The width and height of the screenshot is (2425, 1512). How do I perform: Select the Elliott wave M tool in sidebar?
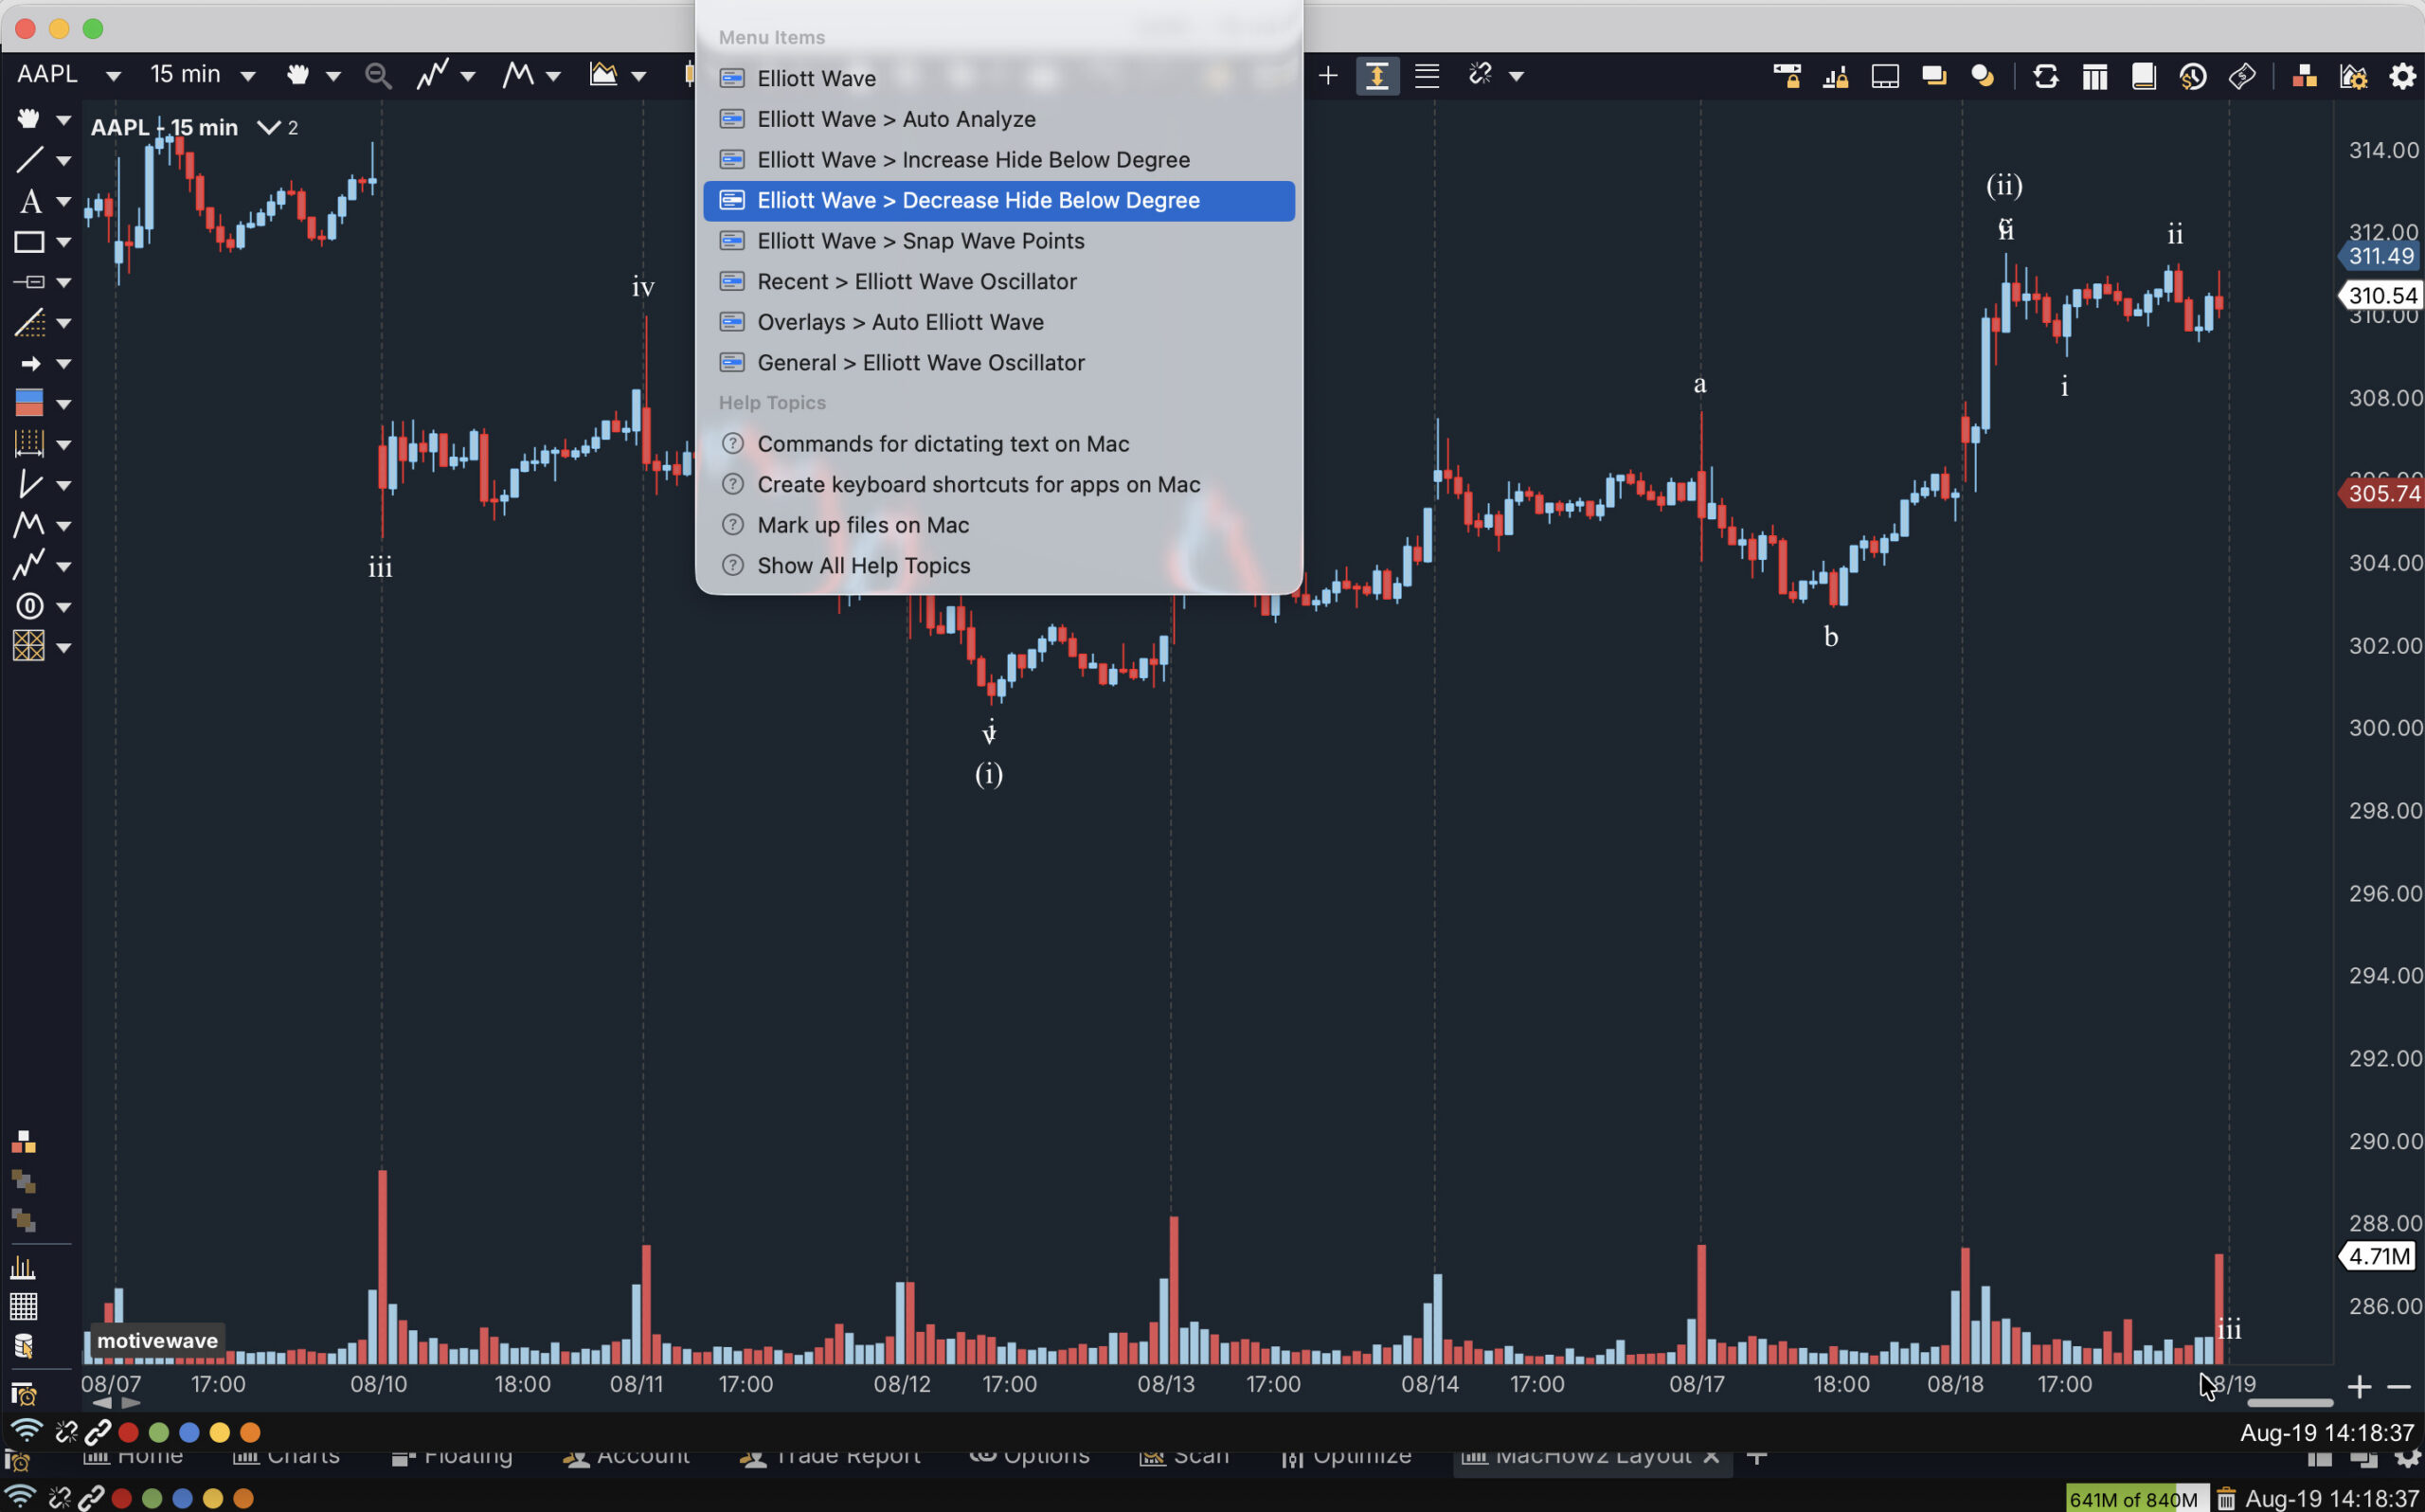point(28,525)
